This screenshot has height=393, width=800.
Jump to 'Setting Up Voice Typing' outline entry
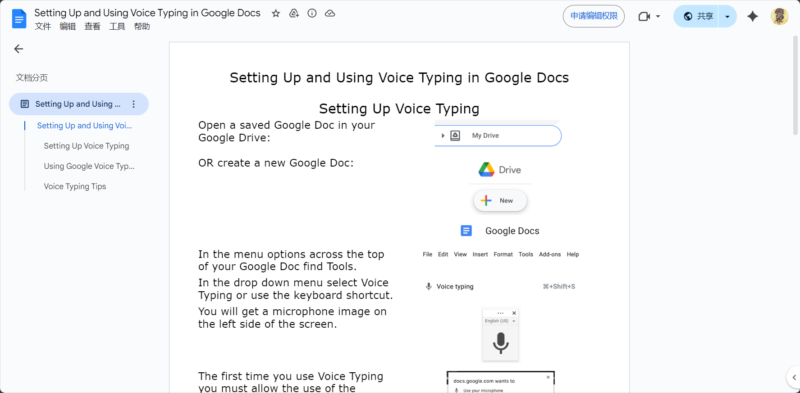(87, 146)
